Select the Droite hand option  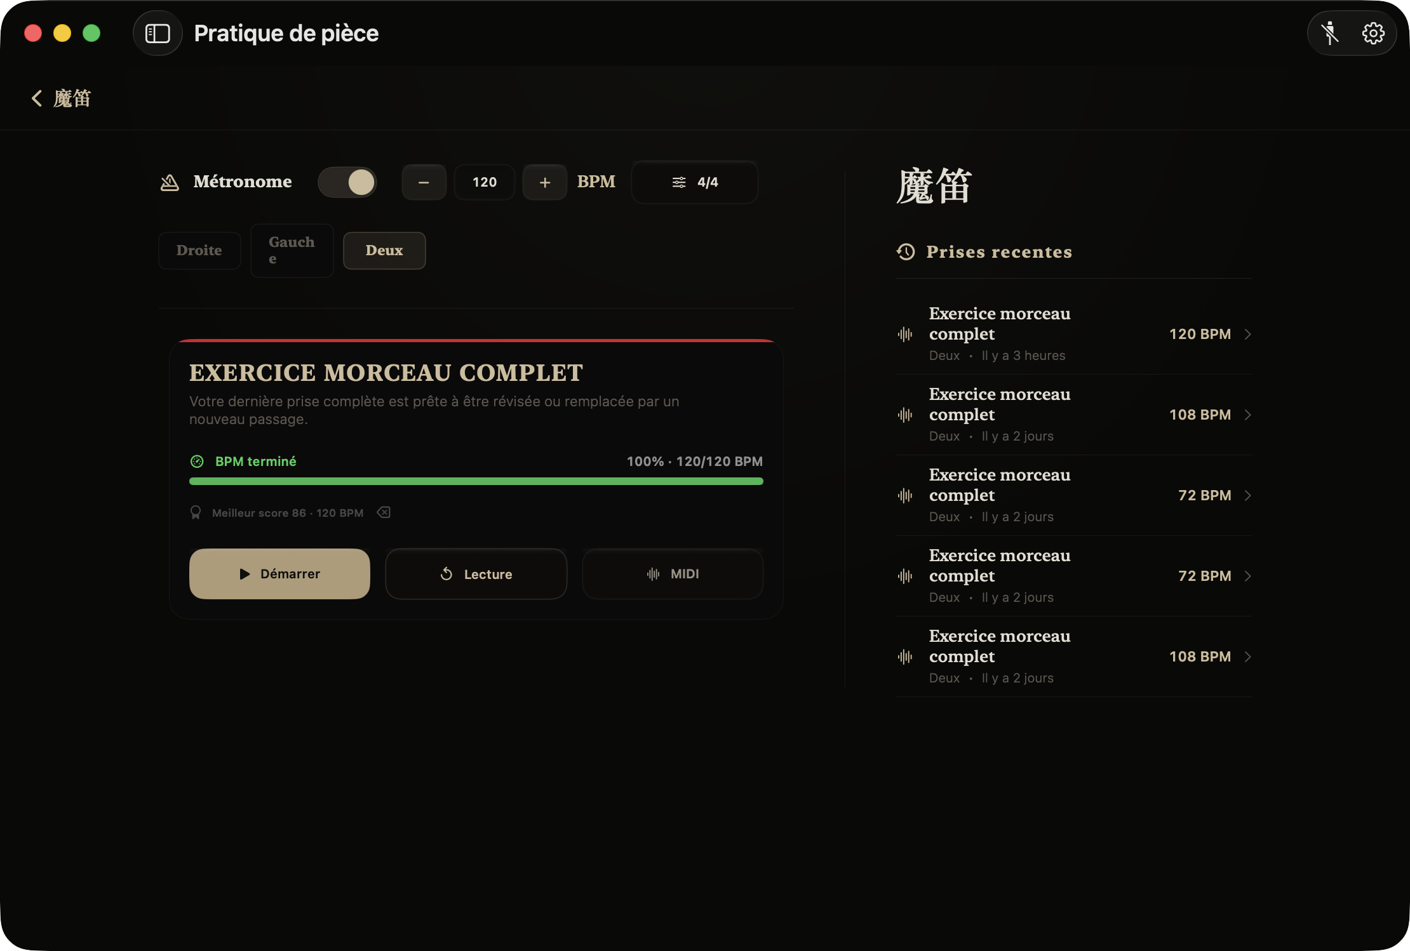[199, 251]
